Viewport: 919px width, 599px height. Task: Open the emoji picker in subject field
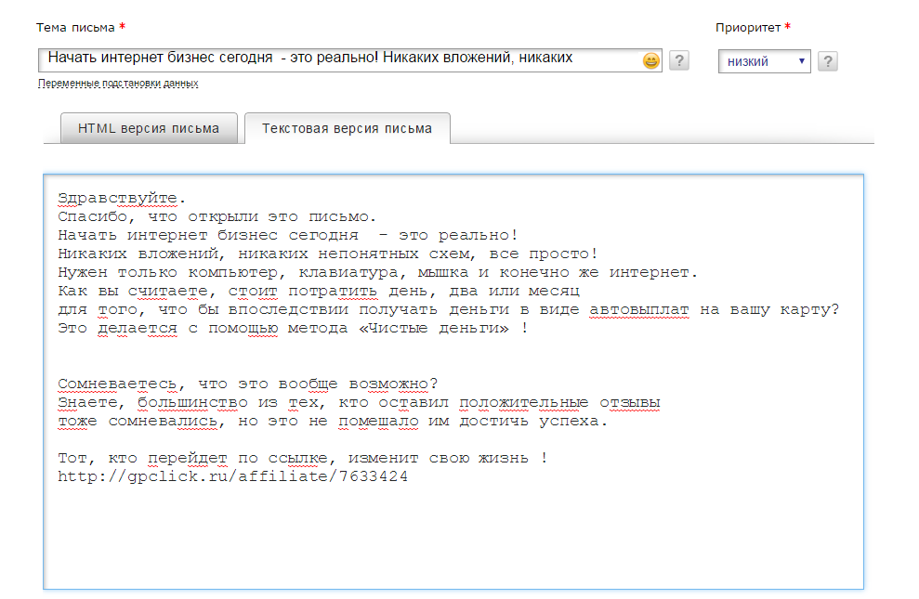tap(650, 60)
